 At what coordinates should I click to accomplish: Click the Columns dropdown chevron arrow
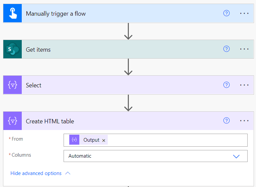236,156
